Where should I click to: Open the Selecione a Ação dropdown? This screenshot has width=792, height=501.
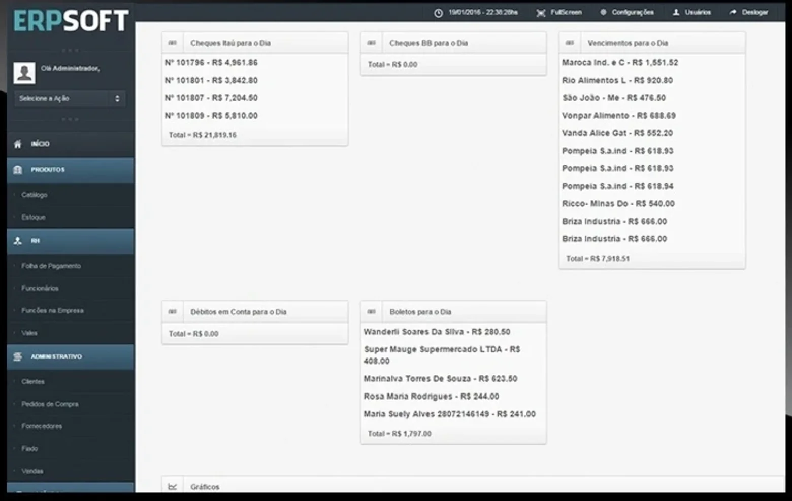pyautogui.click(x=70, y=98)
